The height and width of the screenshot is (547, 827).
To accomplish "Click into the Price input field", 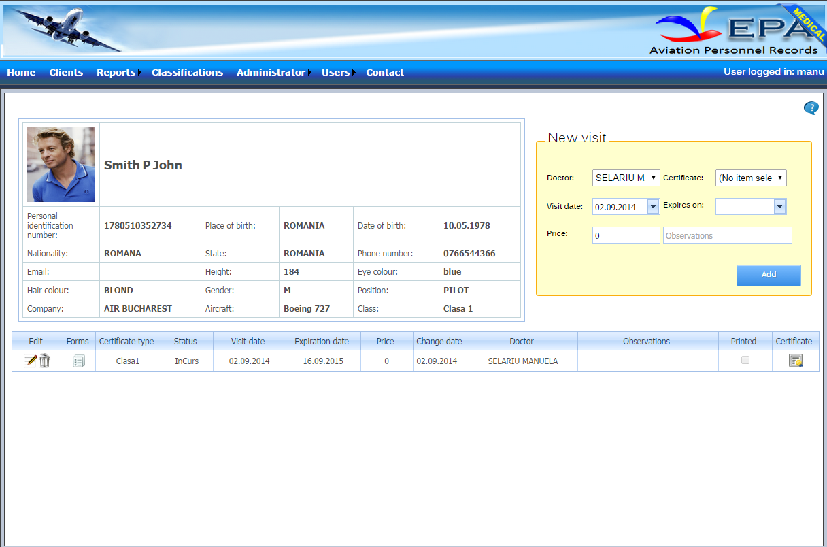I will [x=626, y=235].
